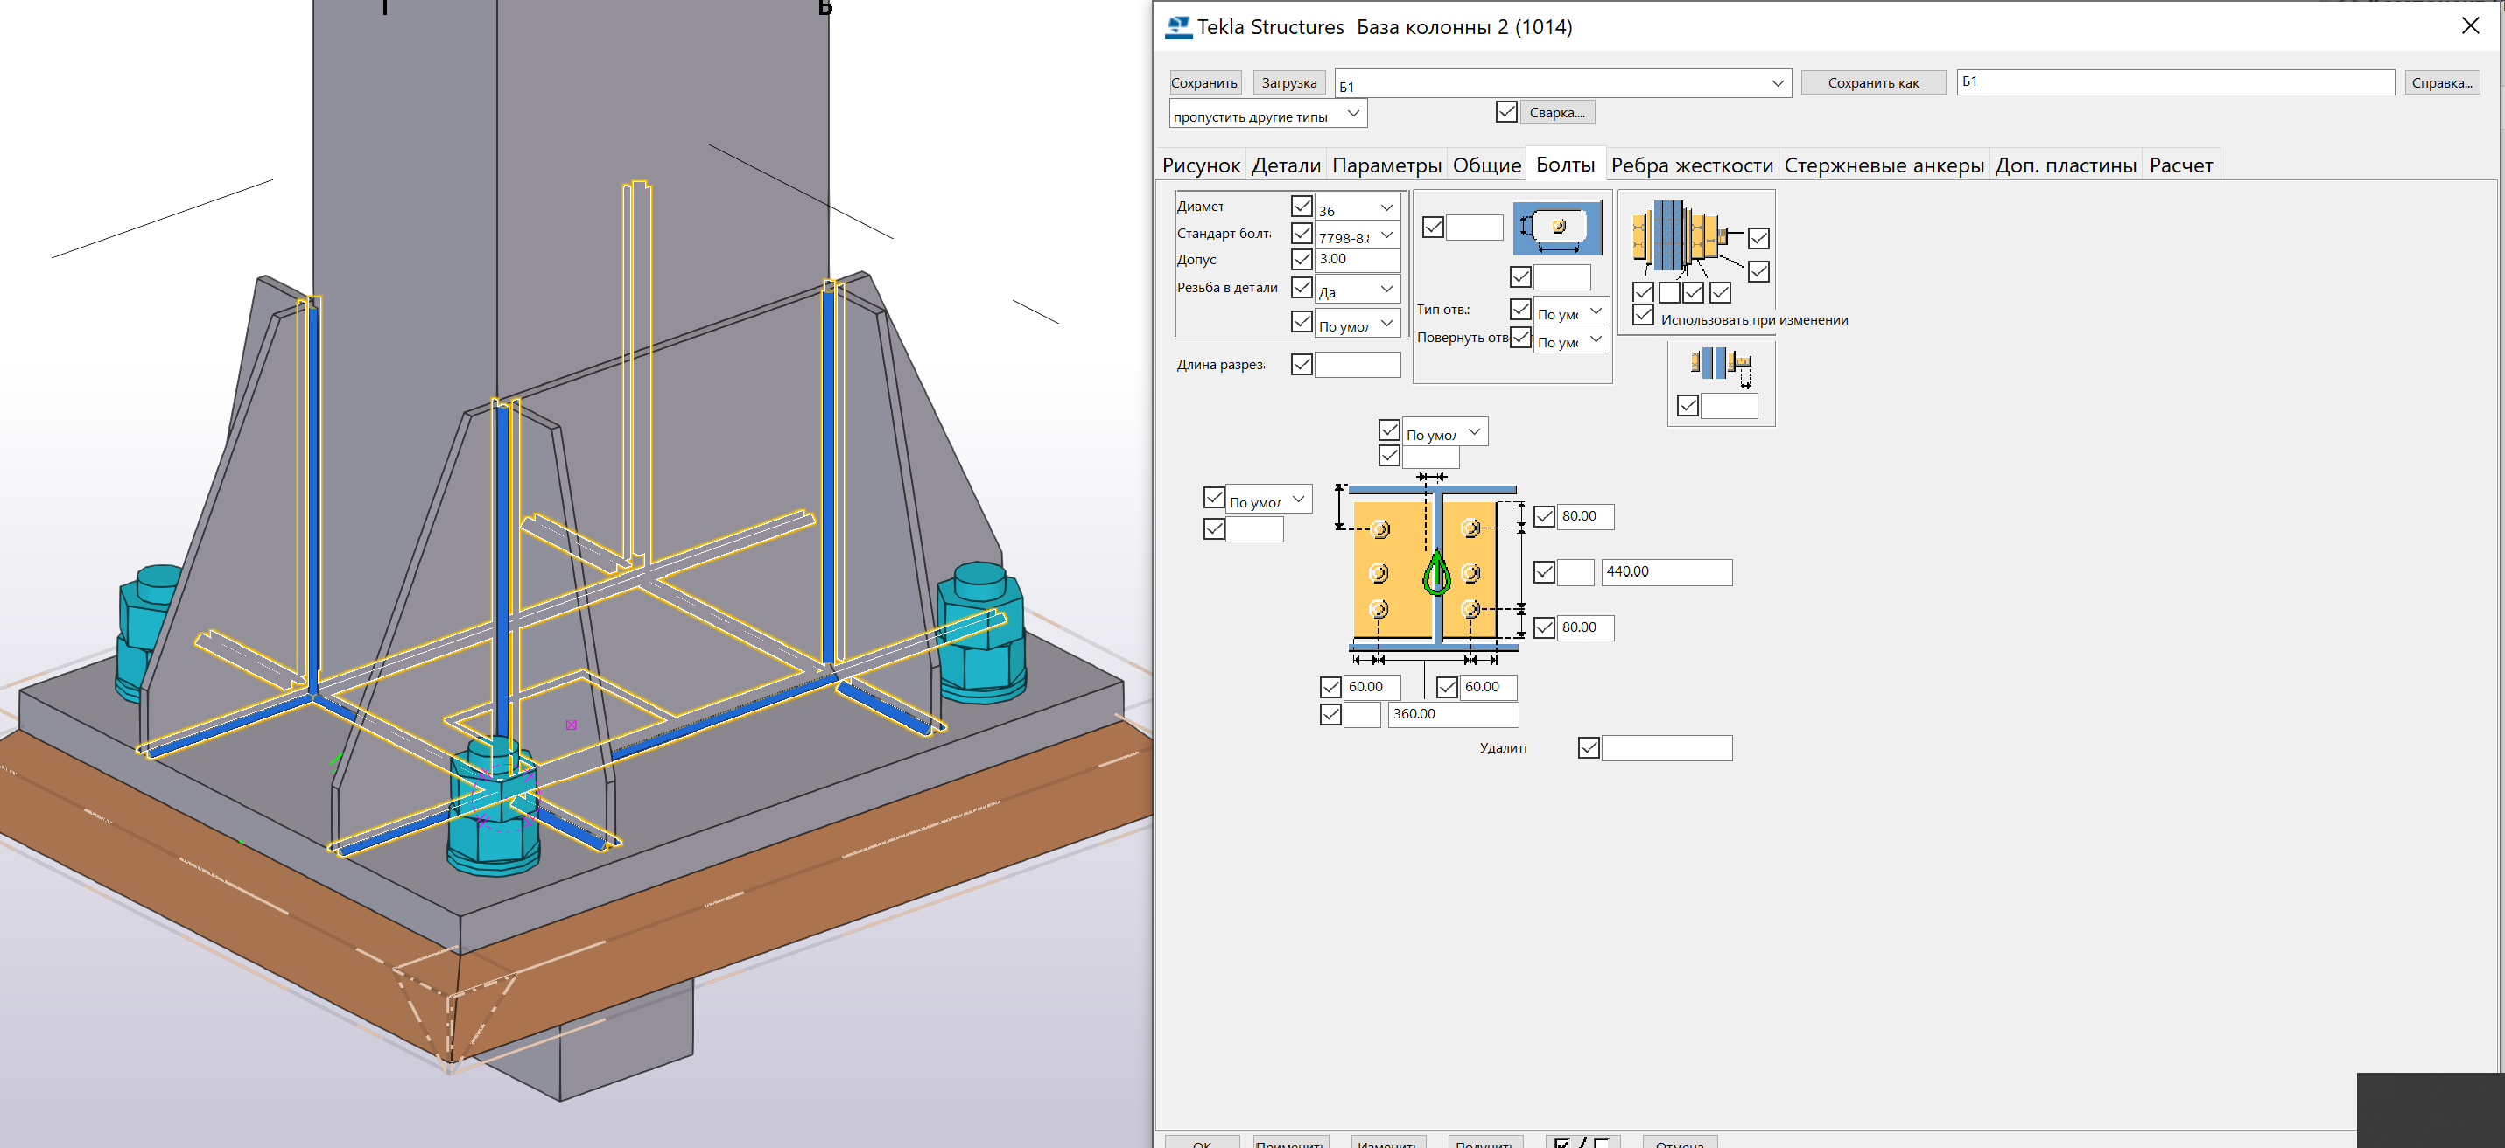Click the Сохранить как button
The height and width of the screenshot is (1148, 2505).
[1872, 82]
